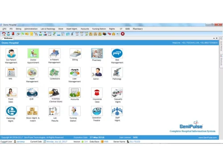This screenshot has height=167, width=223.
Task: Launch the Pathology module
Action: coord(117,72)
